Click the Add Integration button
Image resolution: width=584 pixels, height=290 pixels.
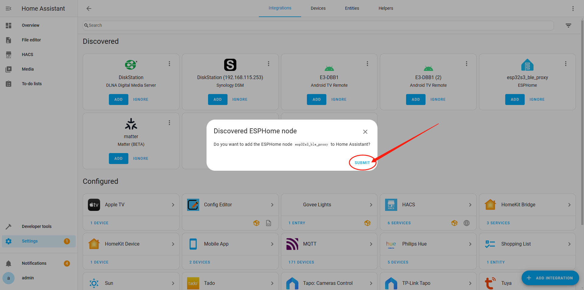(550, 278)
